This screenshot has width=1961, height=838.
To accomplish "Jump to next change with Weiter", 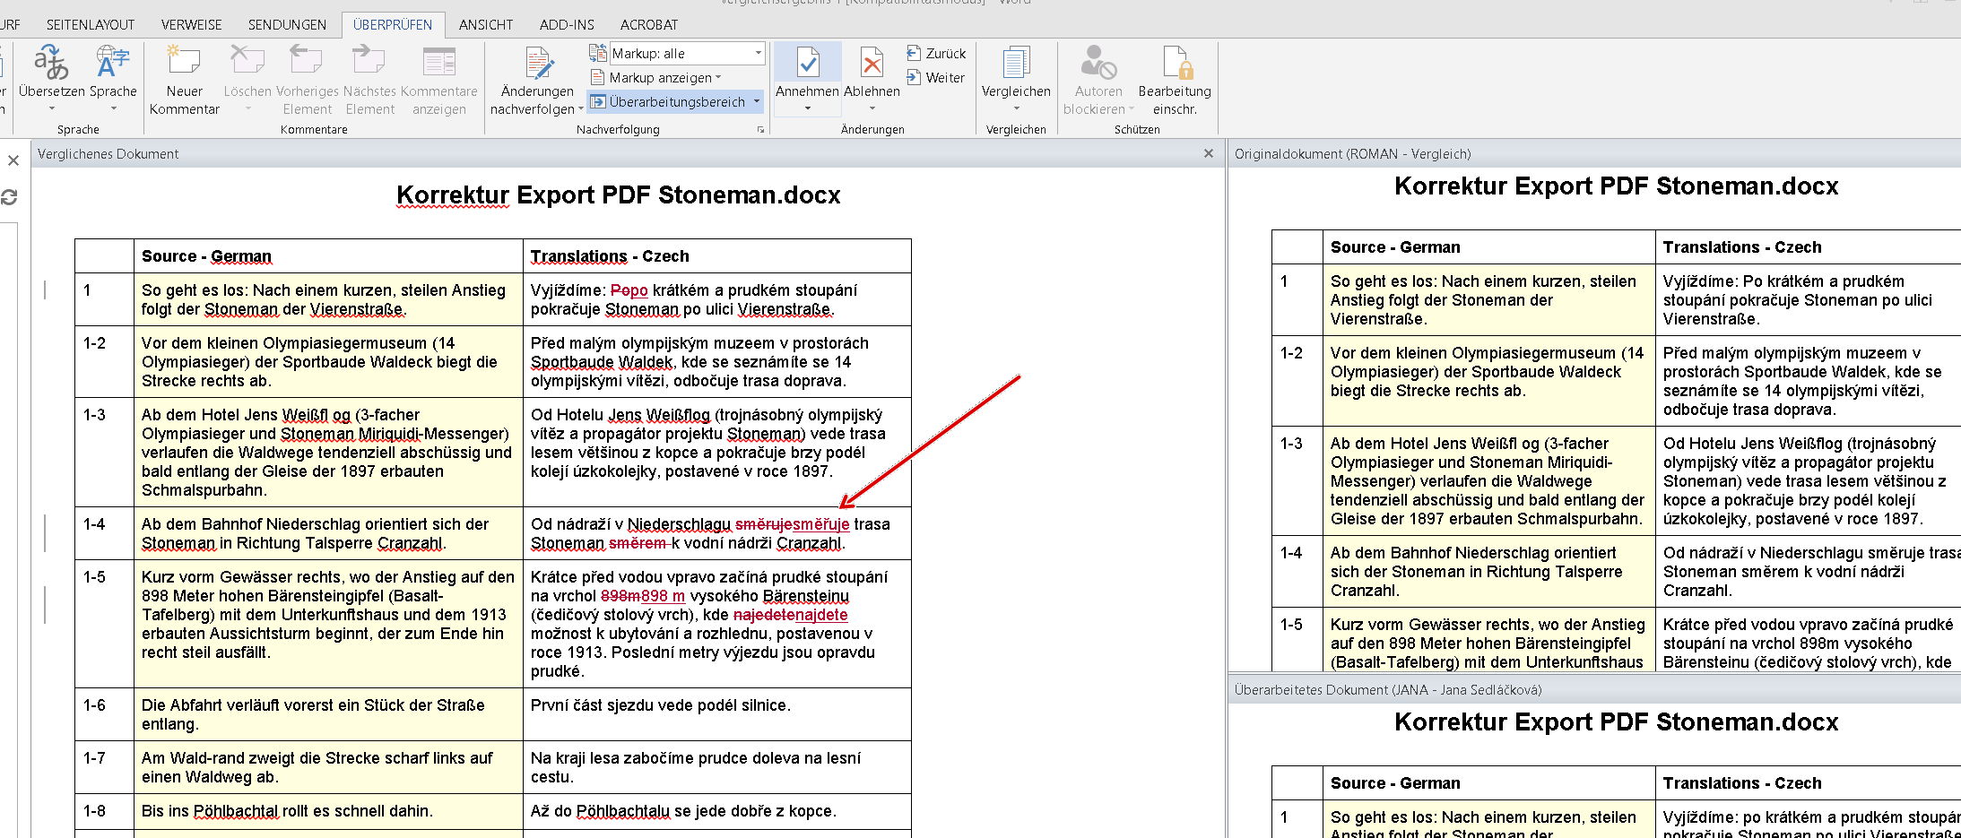I will pos(935,78).
